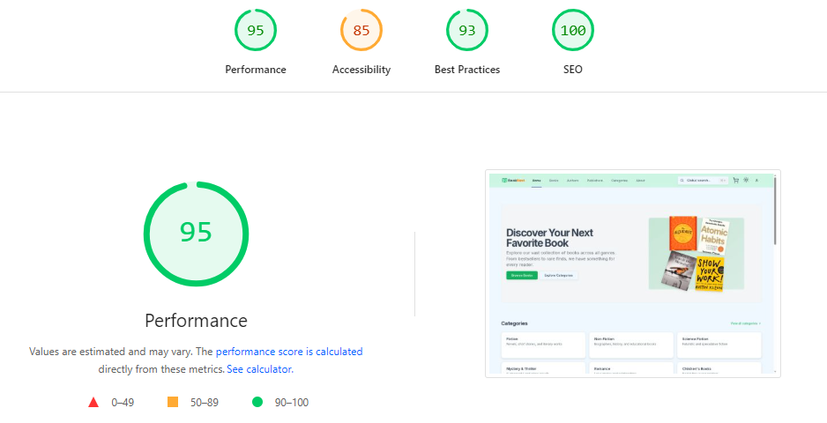
Task: Click the large Performance 95 gauge circle
Action: click(x=196, y=234)
